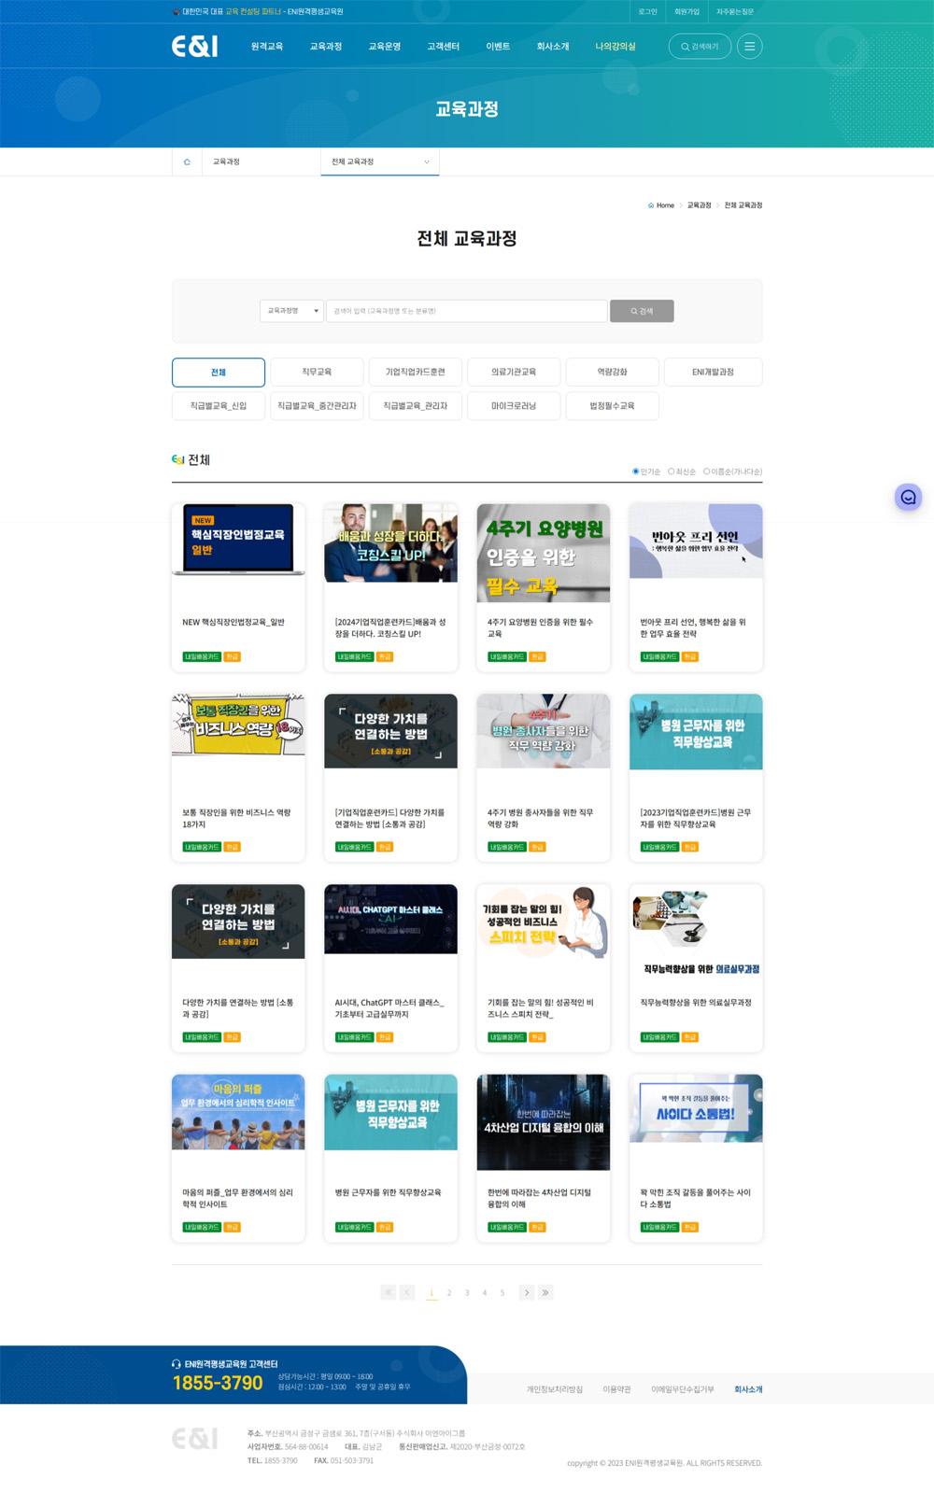The width and height of the screenshot is (934, 1492).
Task: Select the 법정필수교육 category tab
Action: click(613, 406)
